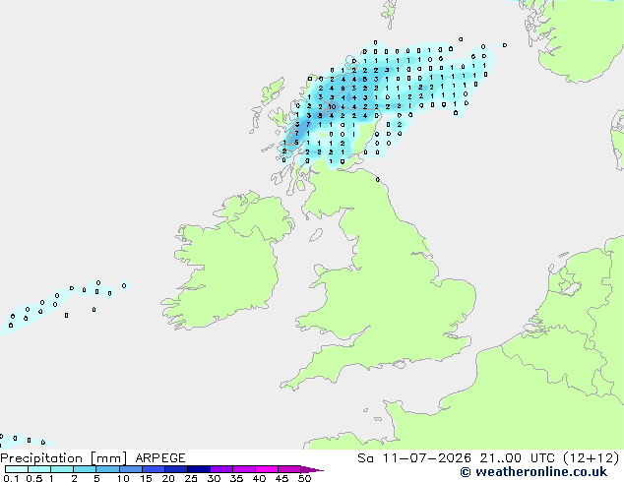Click the isolated '0' value on England's east coast
The image size is (624, 482).
coord(378,180)
